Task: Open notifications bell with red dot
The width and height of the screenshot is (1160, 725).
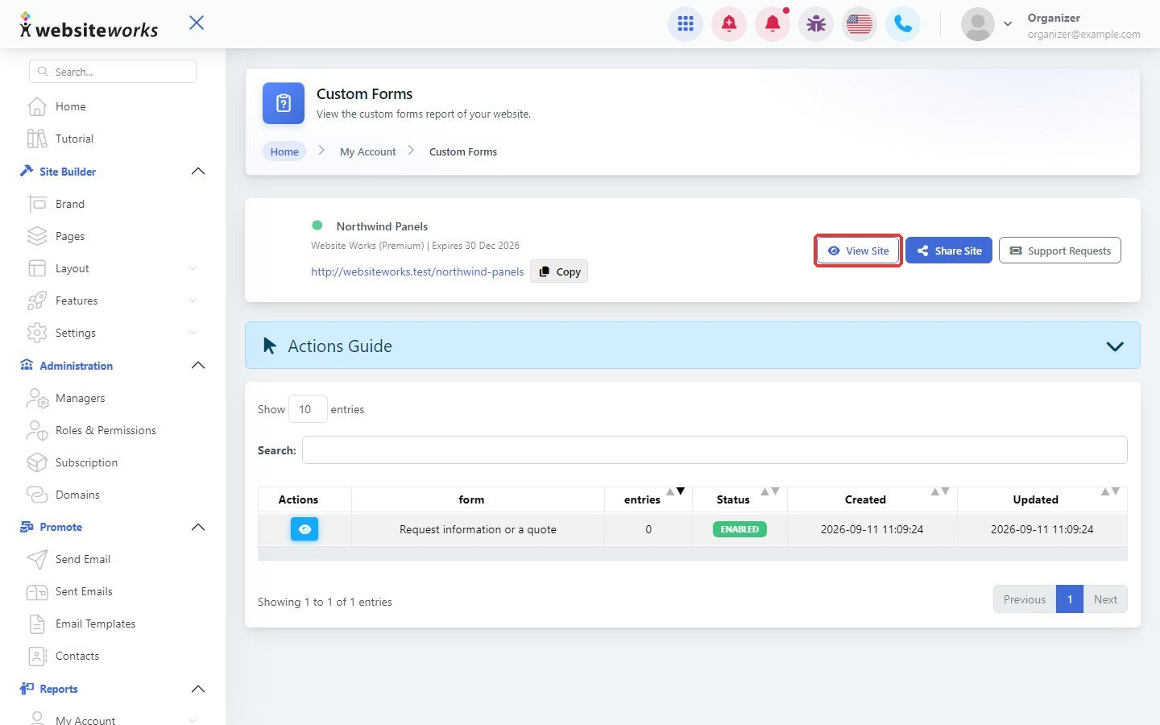Action: click(773, 24)
